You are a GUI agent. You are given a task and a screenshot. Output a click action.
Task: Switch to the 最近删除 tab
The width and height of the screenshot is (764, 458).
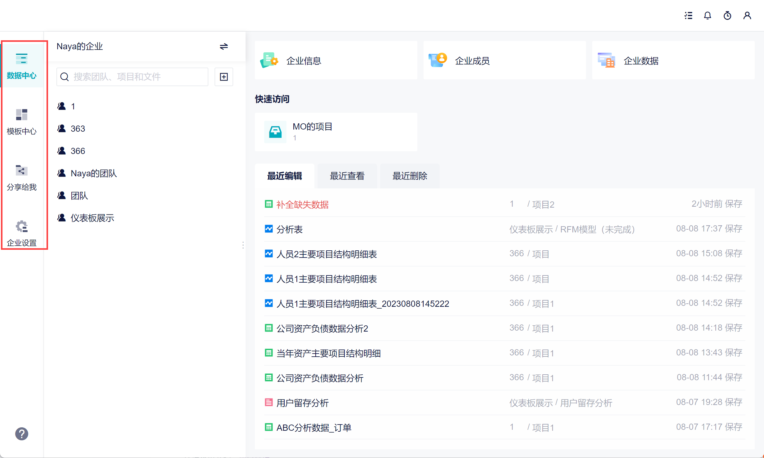(x=410, y=176)
